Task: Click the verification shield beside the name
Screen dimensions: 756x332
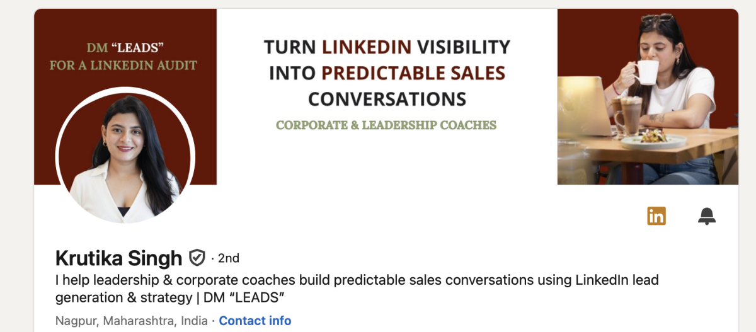Action: click(x=197, y=258)
